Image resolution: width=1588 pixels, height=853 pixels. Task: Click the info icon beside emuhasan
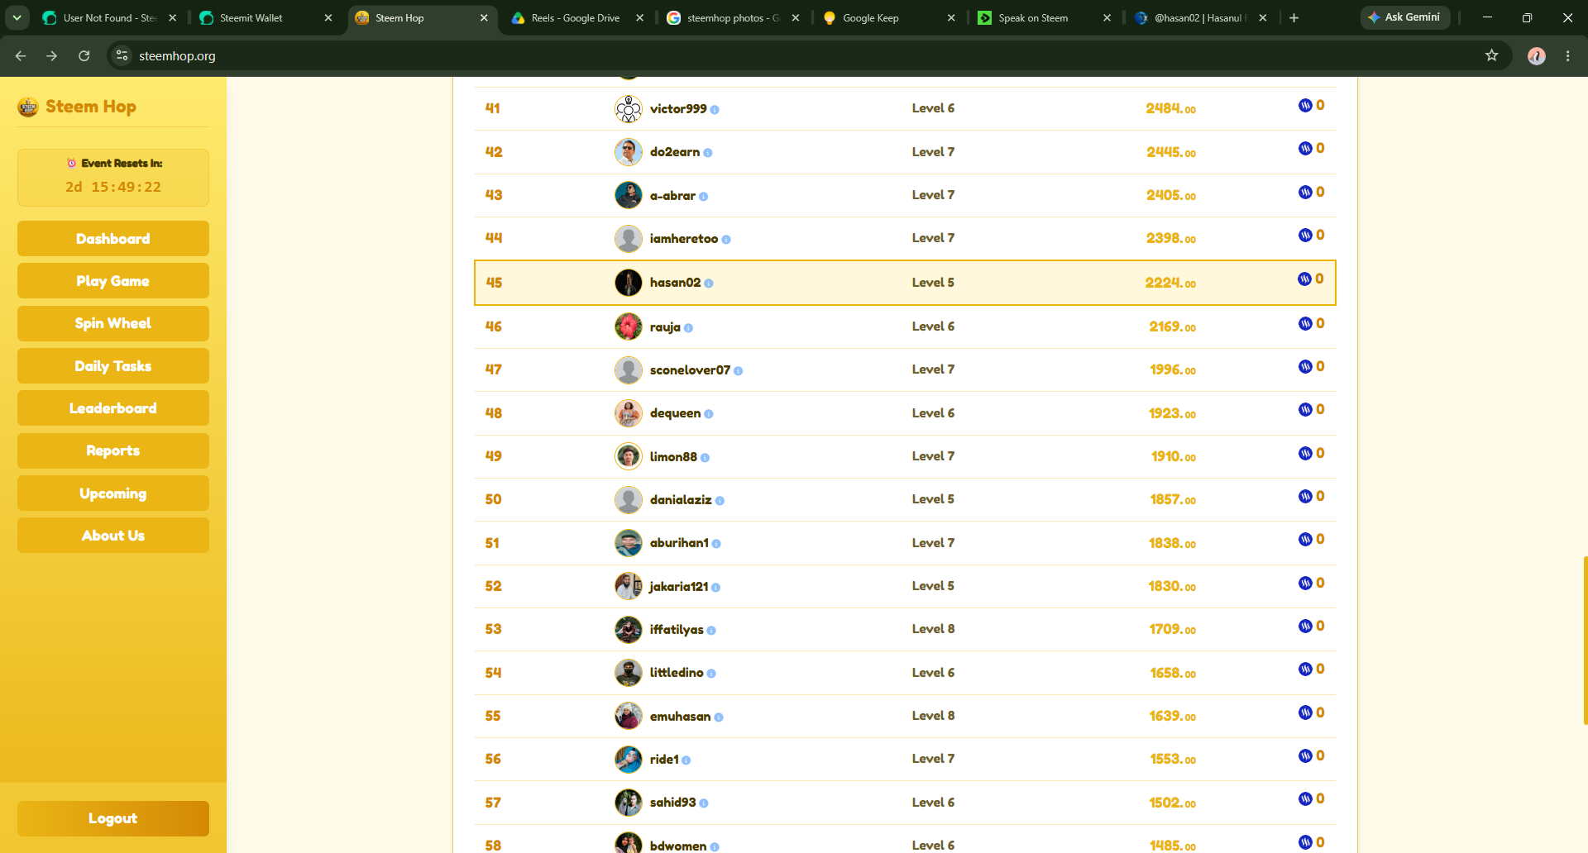click(x=719, y=717)
